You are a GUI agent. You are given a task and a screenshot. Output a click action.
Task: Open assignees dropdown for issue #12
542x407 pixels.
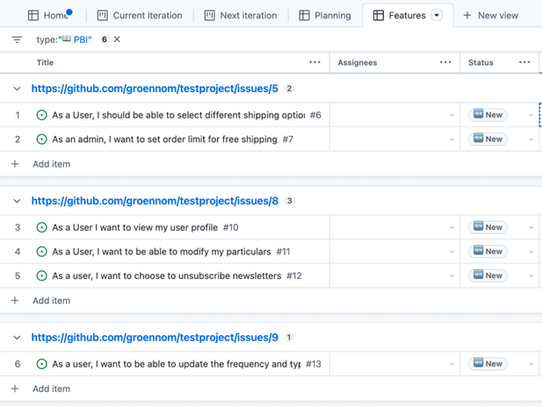pos(452,276)
